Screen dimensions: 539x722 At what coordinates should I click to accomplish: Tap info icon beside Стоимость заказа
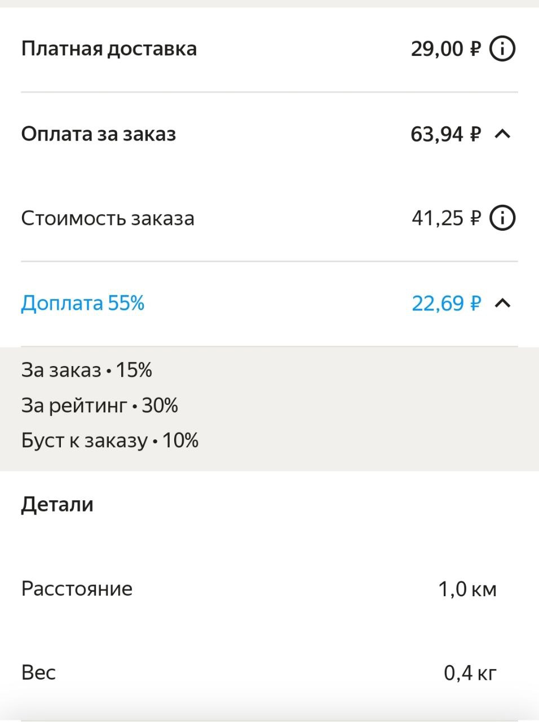pos(502,218)
